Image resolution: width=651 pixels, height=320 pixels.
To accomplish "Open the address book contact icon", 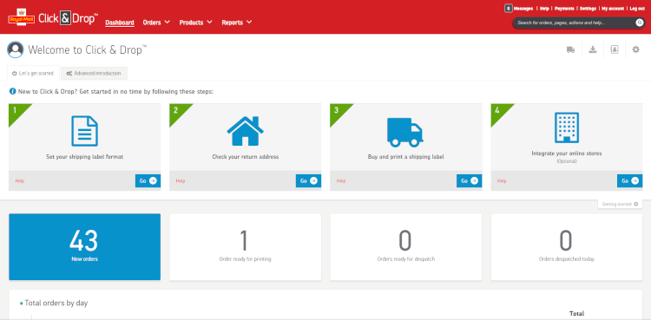I will click(615, 49).
